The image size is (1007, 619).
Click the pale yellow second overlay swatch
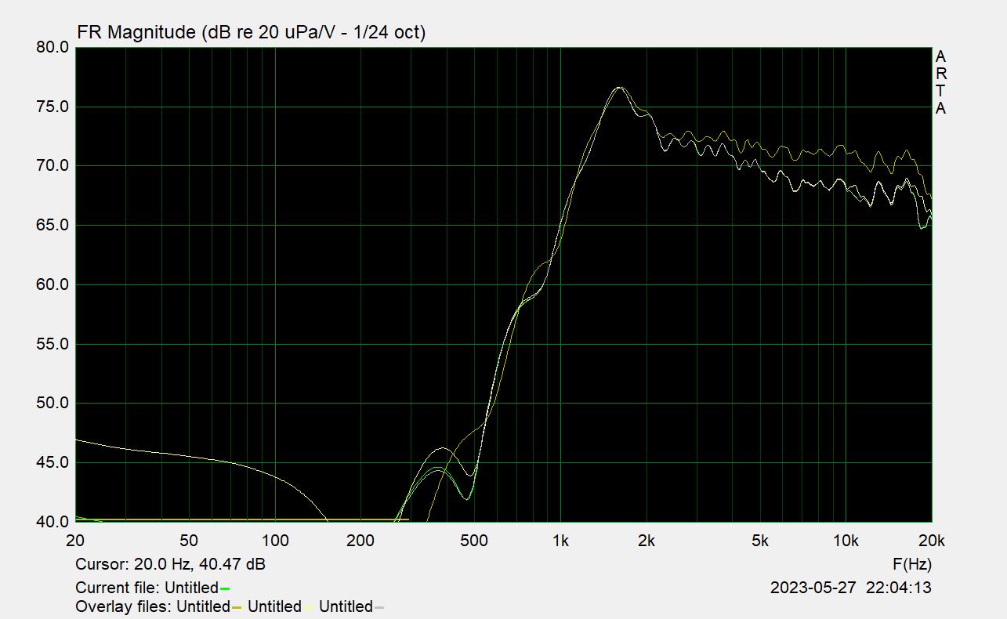[x=308, y=607]
